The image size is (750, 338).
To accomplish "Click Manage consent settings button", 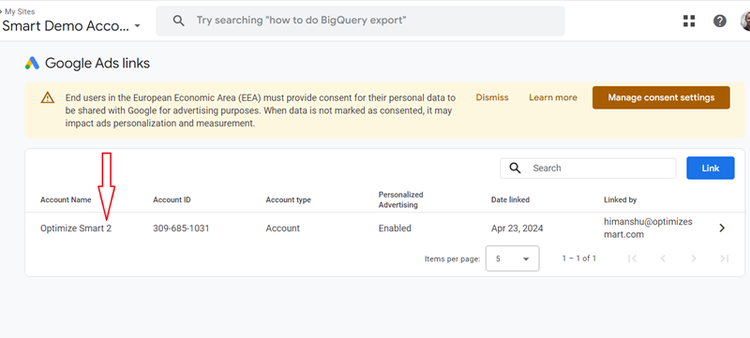I will click(661, 97).
